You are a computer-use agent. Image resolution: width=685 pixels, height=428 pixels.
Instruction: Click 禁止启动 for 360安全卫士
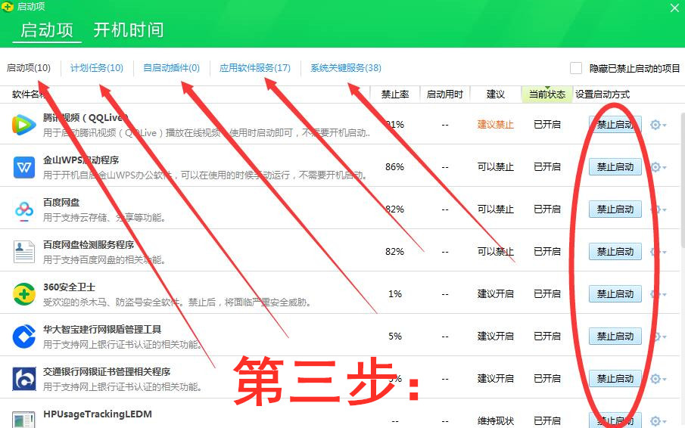tap(615, 293)
